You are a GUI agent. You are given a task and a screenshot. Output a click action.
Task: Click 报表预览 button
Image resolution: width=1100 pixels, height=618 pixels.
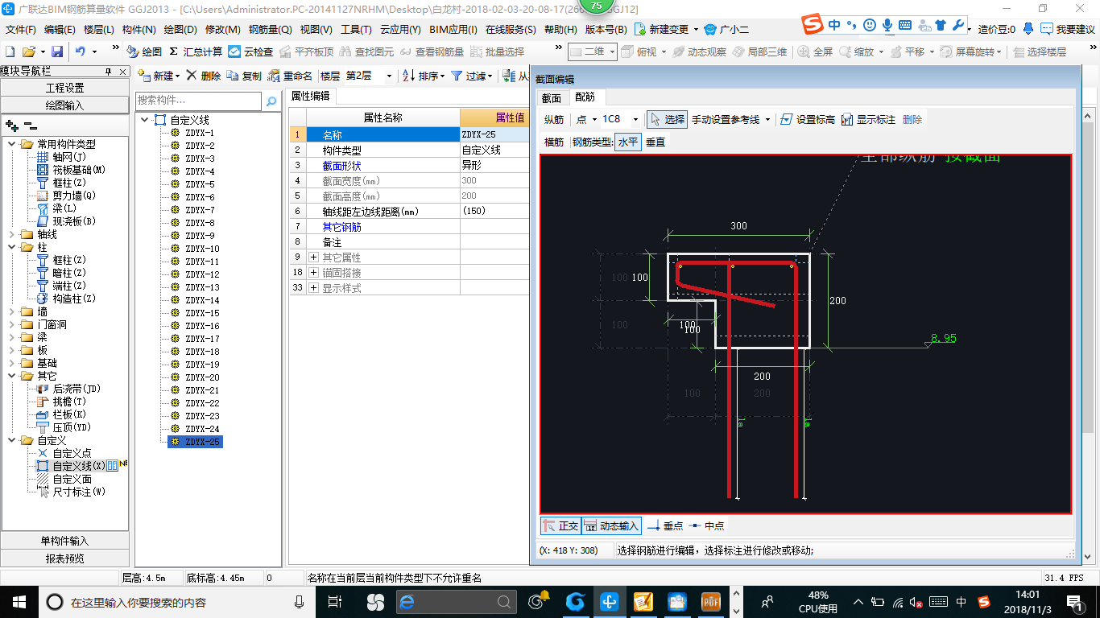coord(64,558)
